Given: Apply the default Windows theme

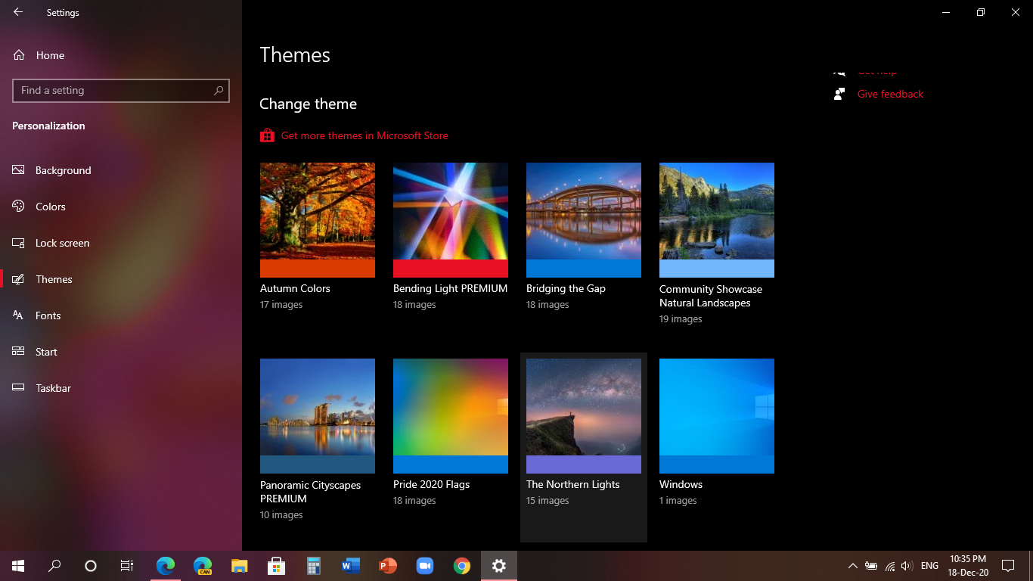Looking at the screenshot, I should (717, 416).
